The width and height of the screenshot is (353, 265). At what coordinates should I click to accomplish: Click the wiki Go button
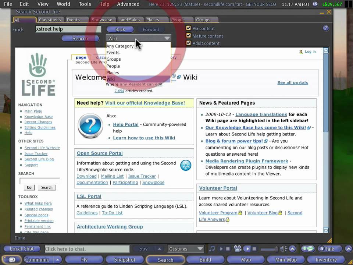coord(29,187)
